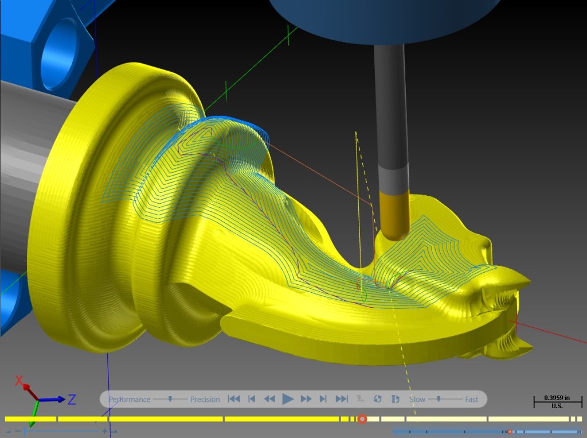The width and height of the screenshot is (587, 438).
Task: Click the rewind double-arrow button
Action: click(269, 399)
